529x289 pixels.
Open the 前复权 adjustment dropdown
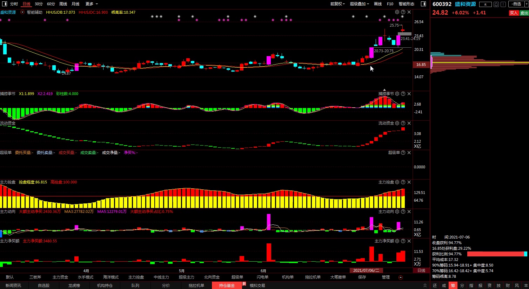click(x=337, y=4)
